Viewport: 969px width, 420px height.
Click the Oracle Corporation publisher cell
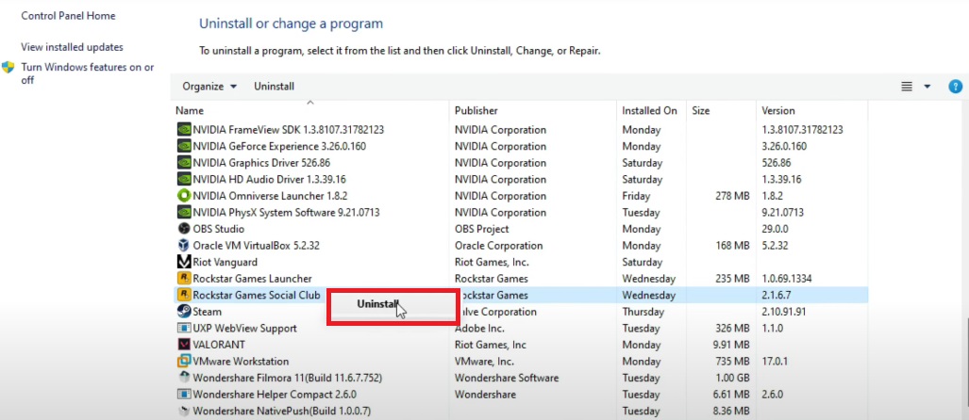click(499, 246)
